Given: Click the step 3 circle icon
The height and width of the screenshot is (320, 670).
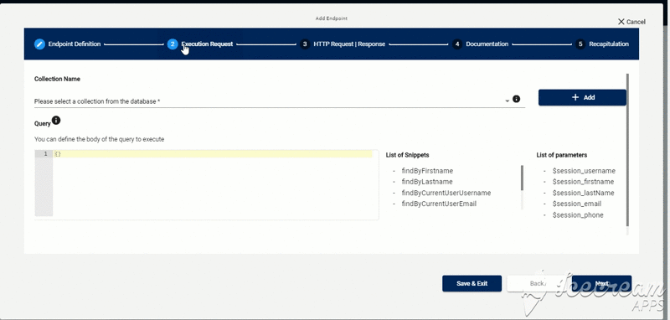Looking at the screenshot, I should pos(305,44).
